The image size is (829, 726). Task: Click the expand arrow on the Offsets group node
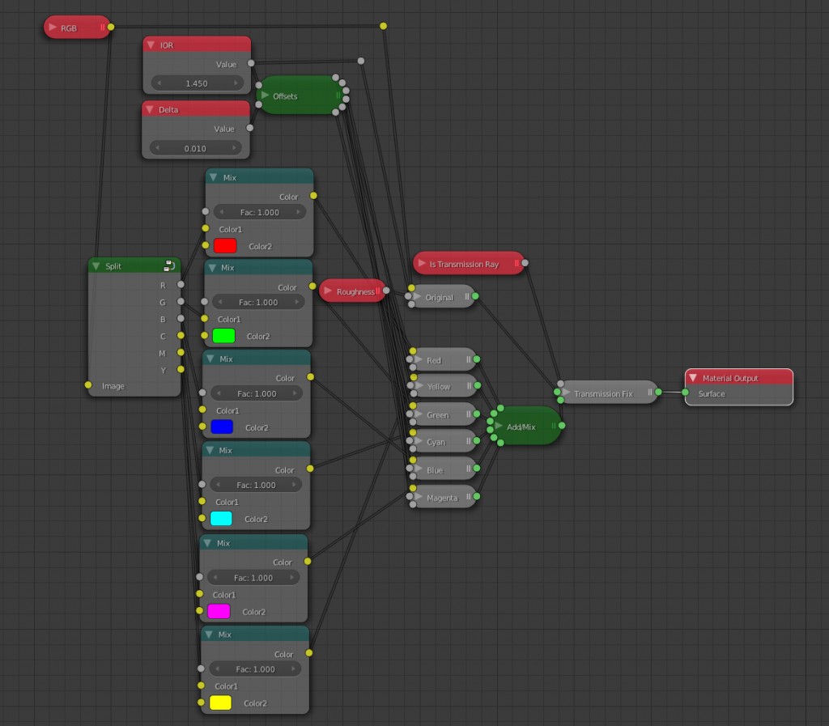(267, 95)
